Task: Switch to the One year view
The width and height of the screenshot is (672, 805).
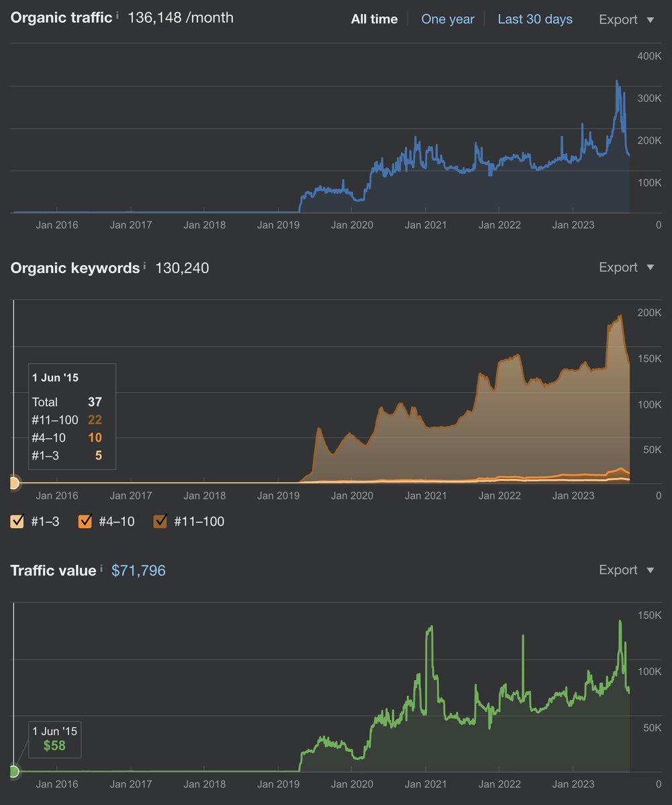Action: click(448, 19)
